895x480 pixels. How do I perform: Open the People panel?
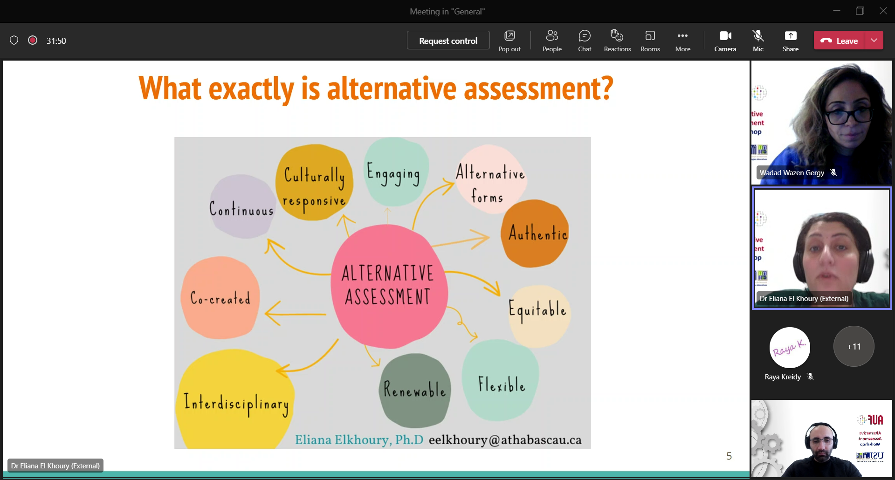[552, 41]
